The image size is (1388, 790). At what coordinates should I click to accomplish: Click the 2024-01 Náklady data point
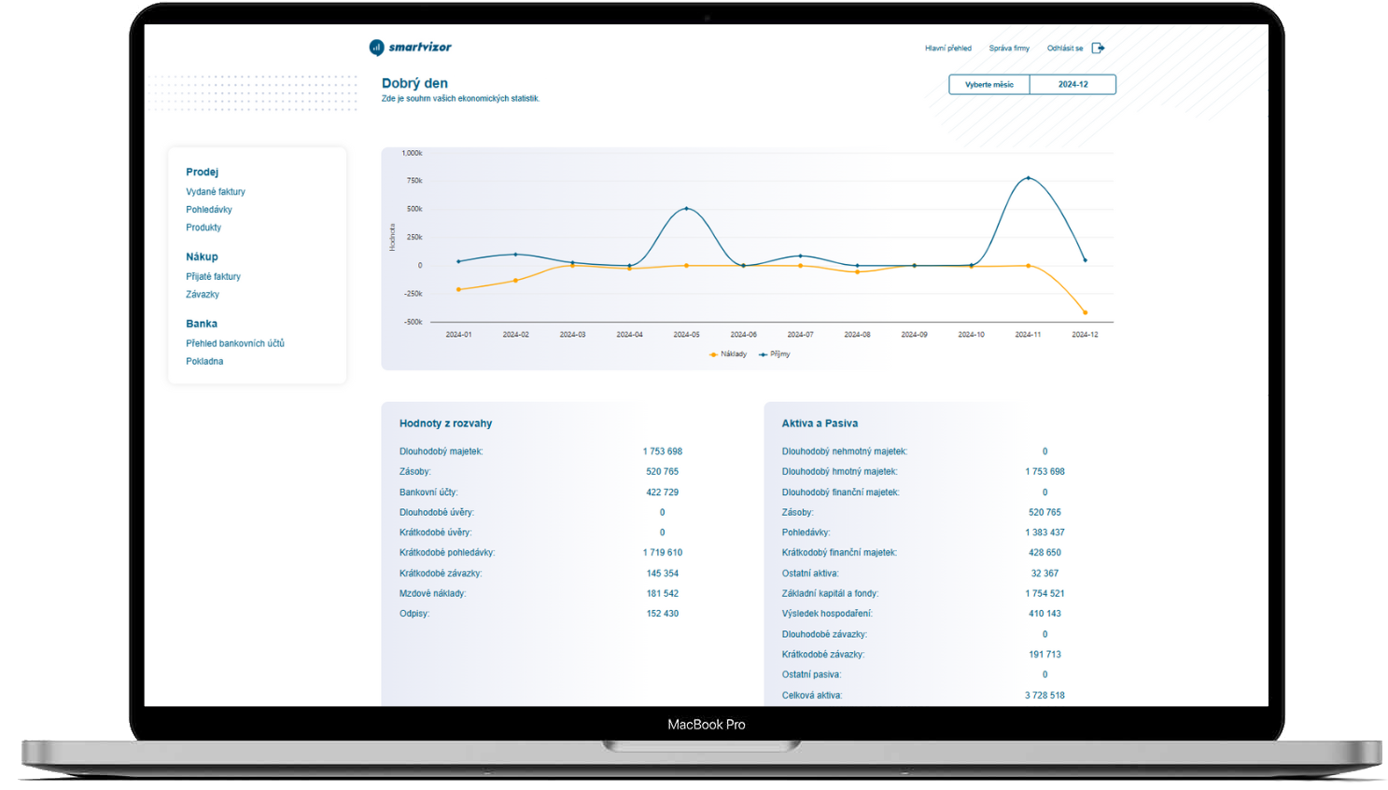tap(458, 290)
